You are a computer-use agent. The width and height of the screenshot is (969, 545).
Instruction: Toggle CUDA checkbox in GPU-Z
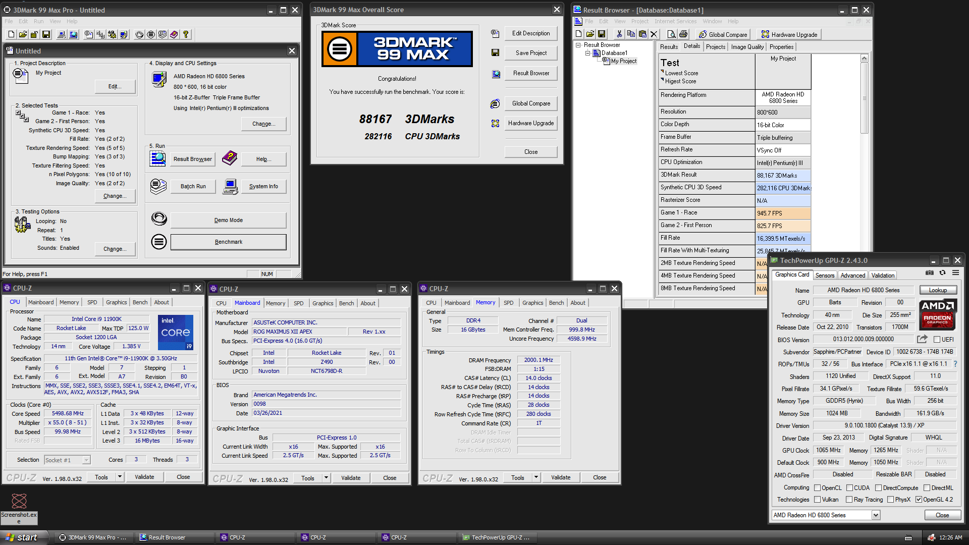[x=850, y=488]
